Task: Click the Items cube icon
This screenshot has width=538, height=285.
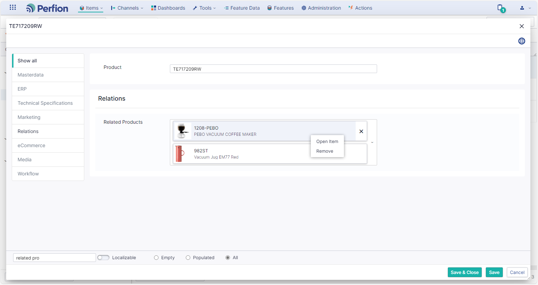Action: (x=82, y=8)
